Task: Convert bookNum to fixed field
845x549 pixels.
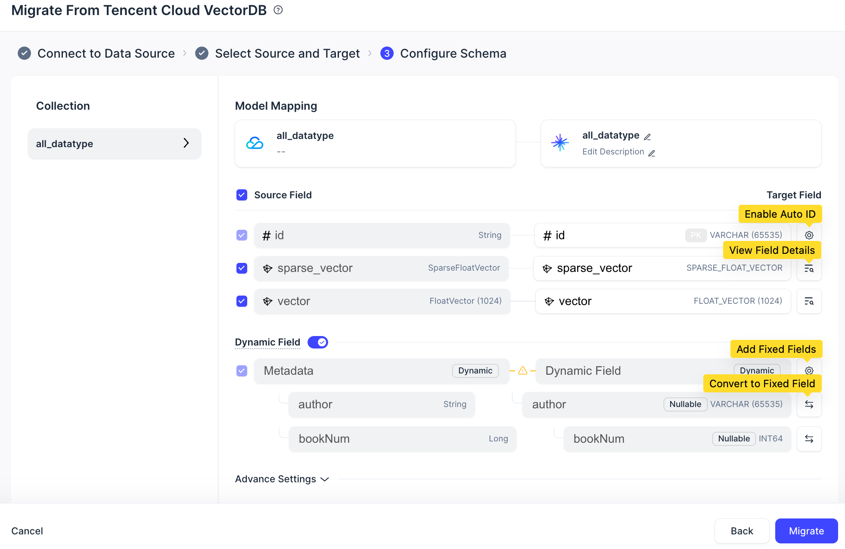Action: tap(809, 439)
